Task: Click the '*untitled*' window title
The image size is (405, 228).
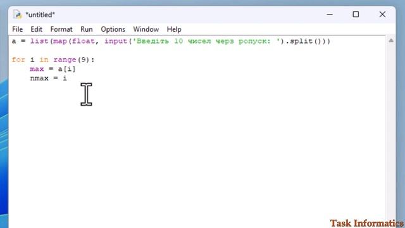Action: tap(40, 15)
